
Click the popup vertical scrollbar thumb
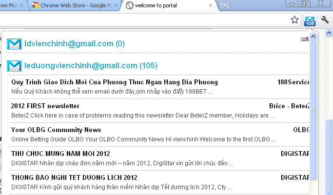(x=313, y=110)
